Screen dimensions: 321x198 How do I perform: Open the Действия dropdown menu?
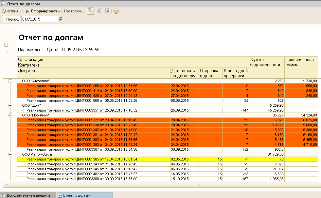pos(11,11)
